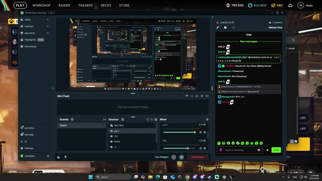The width and height of the screenshot is (322, 181).
Task: Select the Game audio source
Action: pyautogui.click(x=132, y=142)
